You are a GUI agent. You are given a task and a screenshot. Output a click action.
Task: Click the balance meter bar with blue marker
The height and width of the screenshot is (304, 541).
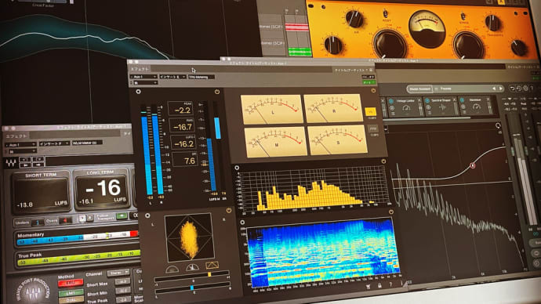click(193, 288)
